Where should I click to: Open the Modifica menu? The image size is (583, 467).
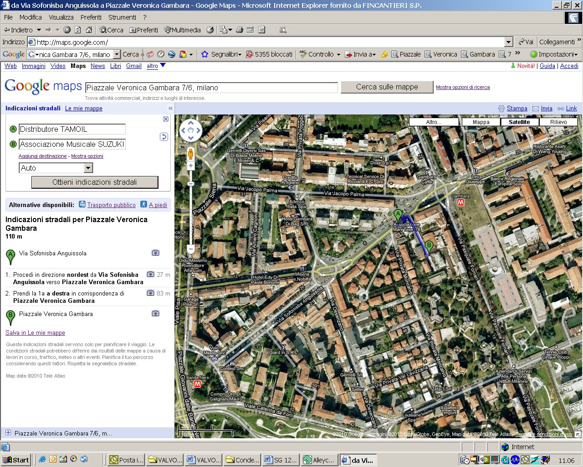click(31, 17)
